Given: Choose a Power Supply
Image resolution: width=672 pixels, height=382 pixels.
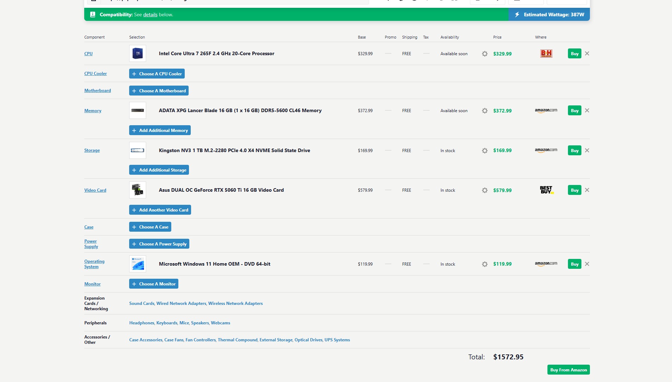Looking at the screenshot, I should tap(159, 244).
